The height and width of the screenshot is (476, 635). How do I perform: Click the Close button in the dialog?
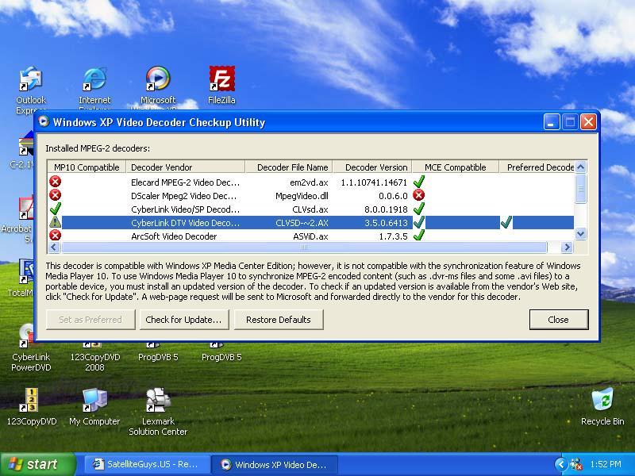click(x=559, y=320)
